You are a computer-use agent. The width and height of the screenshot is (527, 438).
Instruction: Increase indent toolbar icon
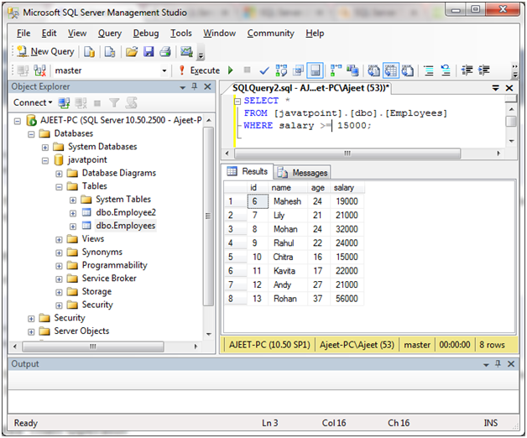[484, 70]
